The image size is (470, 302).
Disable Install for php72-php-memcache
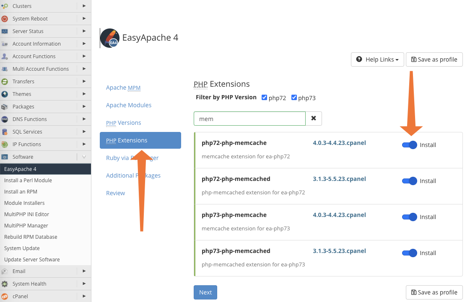coord(409,145)
